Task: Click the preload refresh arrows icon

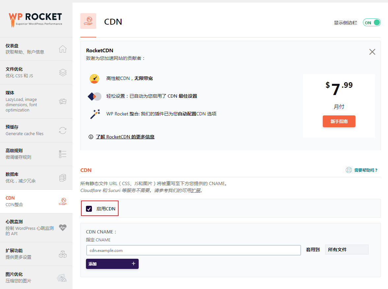Action: pyautogui.click(x=63, y=131)
